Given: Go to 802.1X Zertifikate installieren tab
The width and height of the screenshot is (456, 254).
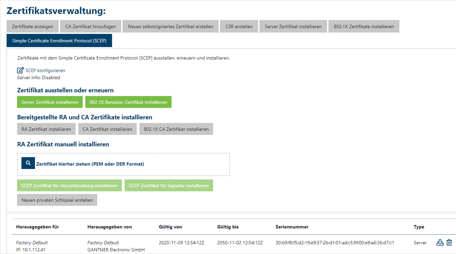Looking at the screenshot, I should [x=364, y=26].
